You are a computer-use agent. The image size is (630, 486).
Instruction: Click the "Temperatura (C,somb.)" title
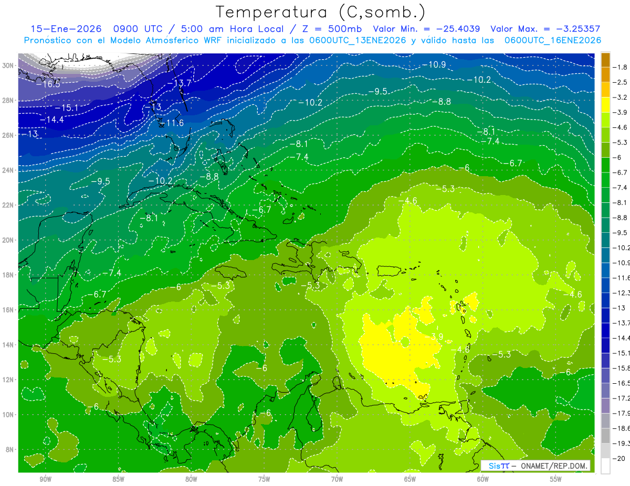(320, 12)
